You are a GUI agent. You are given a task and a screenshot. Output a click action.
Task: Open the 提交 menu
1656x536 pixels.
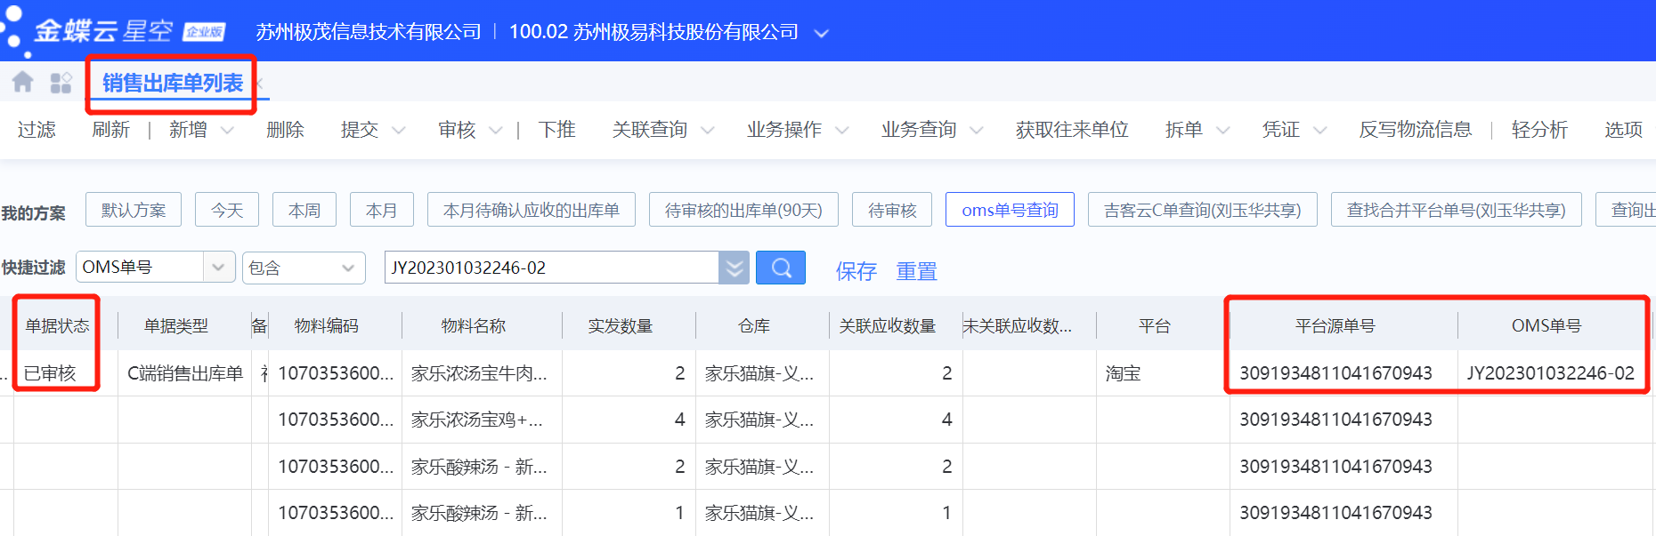(360, 130)
